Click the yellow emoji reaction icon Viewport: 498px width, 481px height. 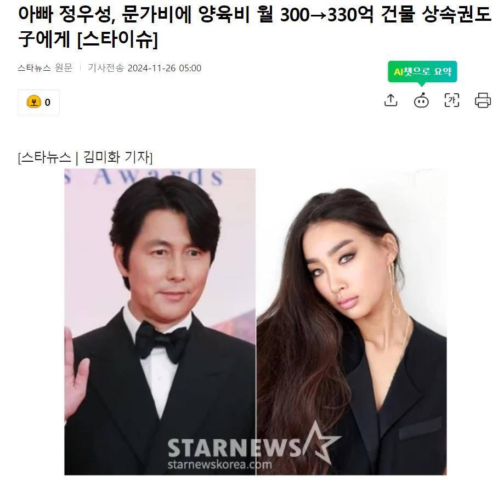(x=33, y=102)
